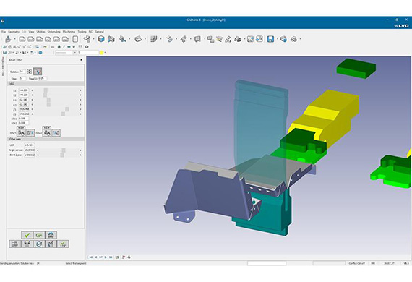
Task: Click the XYZ checkmark button in bottom panel
Action: pyautogui.click(x=63, y=244)
